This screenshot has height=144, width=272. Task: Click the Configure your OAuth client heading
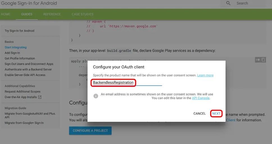pyautogui.click(x=119, y=67)
